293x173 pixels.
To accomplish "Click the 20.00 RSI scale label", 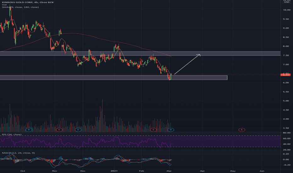I will [x=286, y=150].
